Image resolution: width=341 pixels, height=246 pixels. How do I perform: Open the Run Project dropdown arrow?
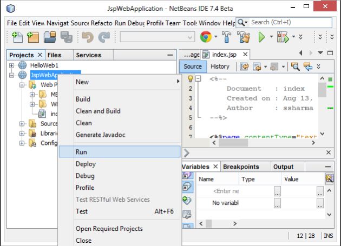tap(271, 37)
